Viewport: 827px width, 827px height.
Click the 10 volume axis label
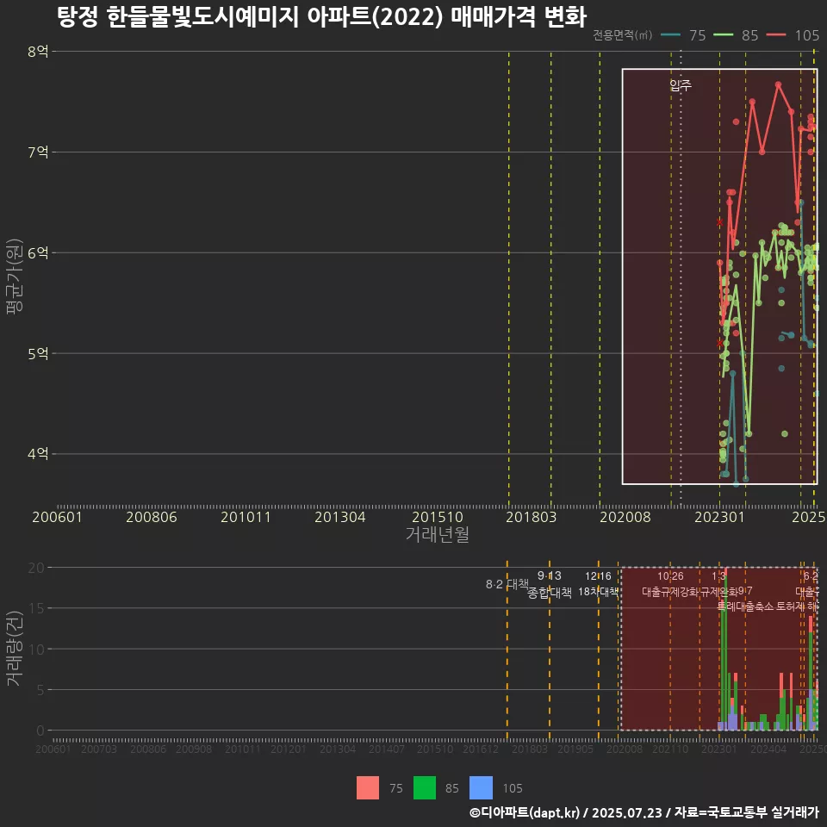36,650
